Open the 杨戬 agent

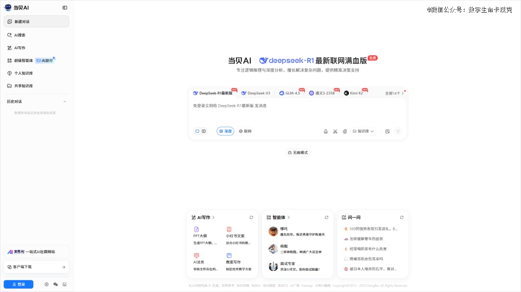coord(297,249)
